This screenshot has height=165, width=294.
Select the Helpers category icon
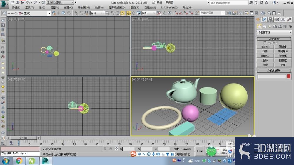(x=280, y=26)
